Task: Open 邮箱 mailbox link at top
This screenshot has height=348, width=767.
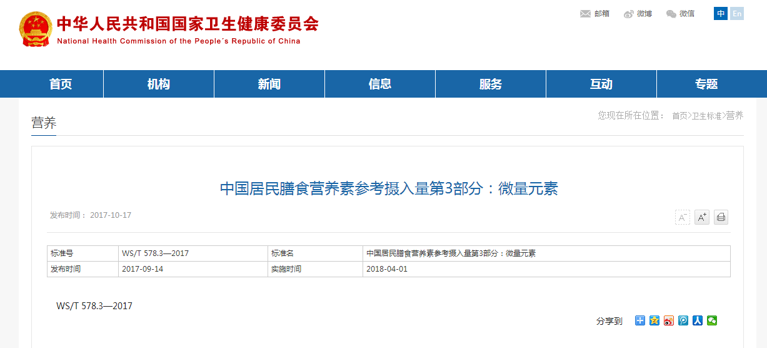Action: (x=595, y=14)
